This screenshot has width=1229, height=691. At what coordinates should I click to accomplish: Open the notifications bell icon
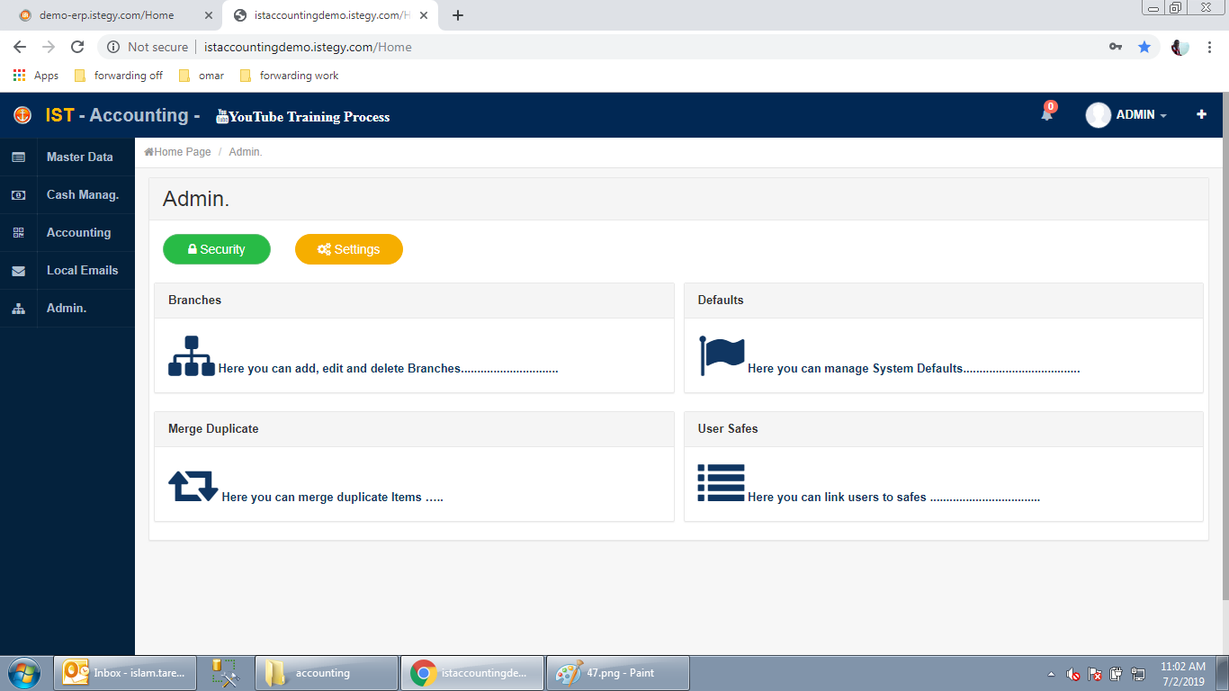click(1047, 113)
